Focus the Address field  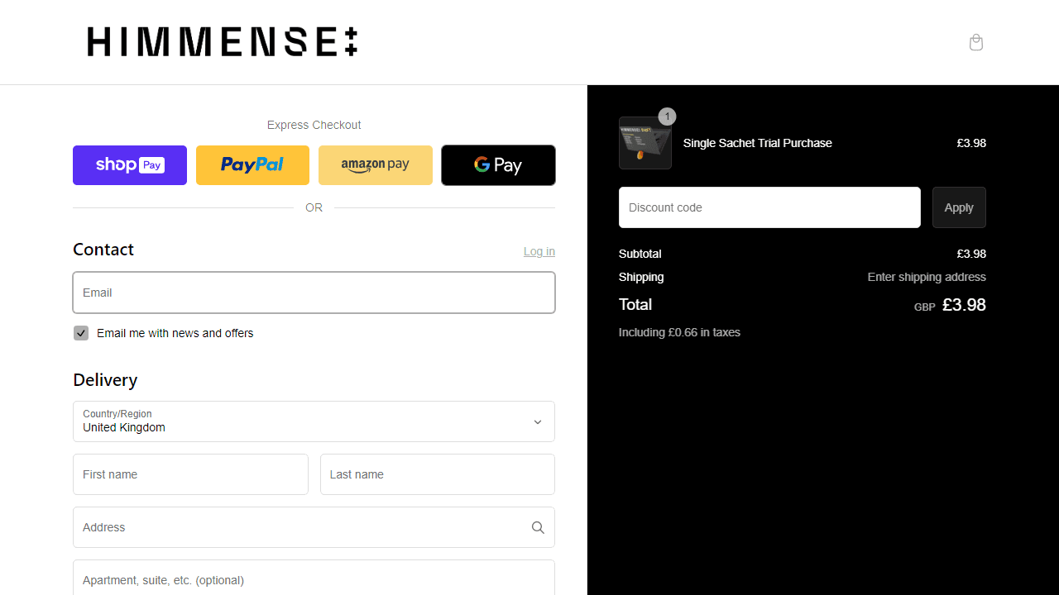[314, 527]
